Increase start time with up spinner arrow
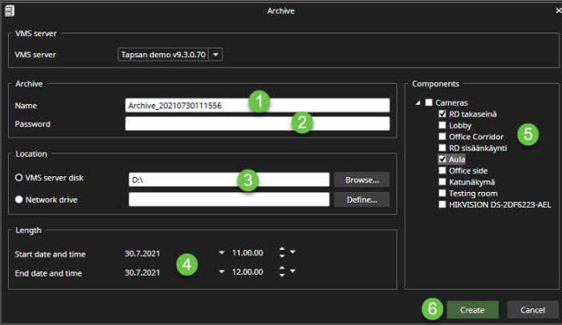The height and width of the screenshot is (325, 562). coord(282,249)
